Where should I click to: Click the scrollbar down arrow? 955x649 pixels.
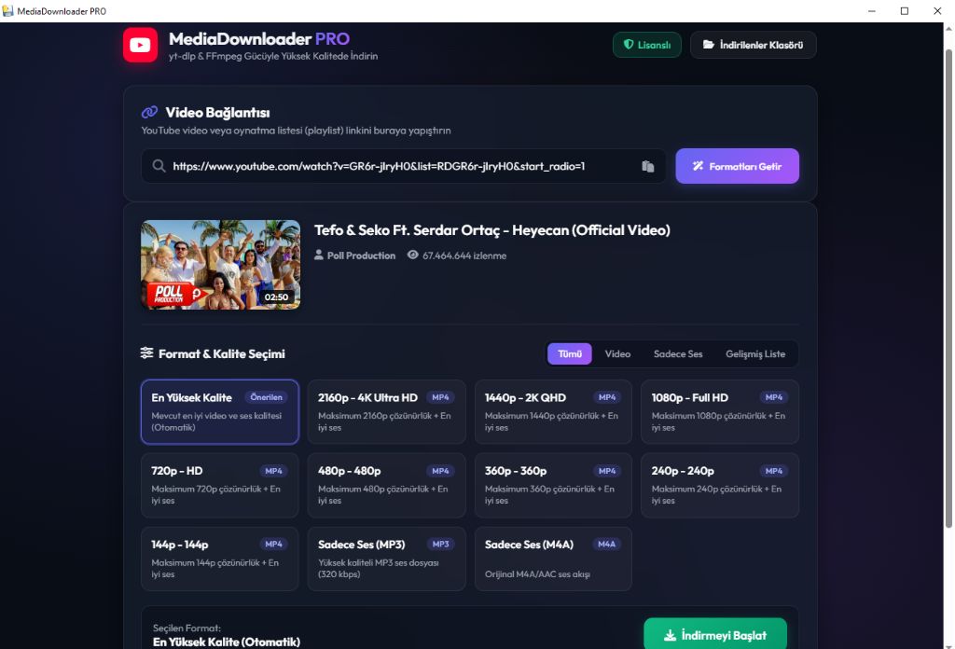(x=948, y=644)
